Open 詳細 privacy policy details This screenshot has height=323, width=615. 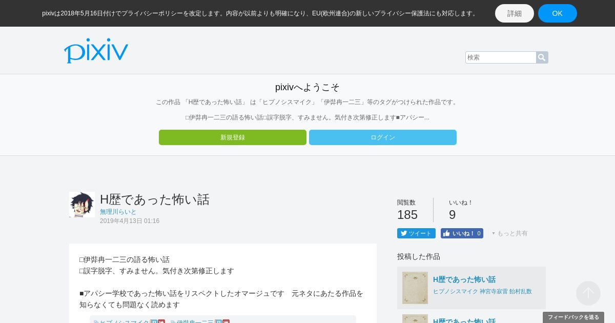tap(515, 13)
